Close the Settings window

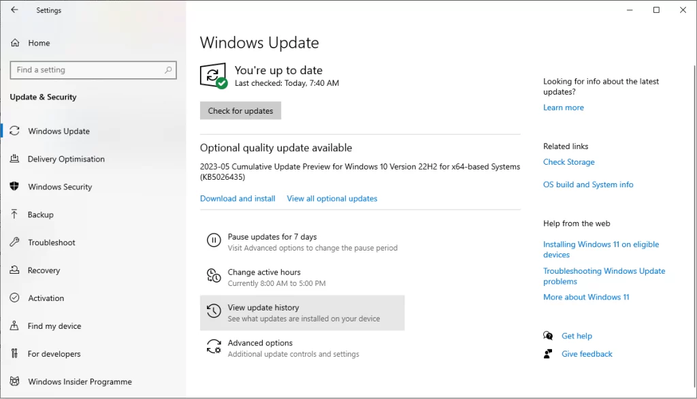[683, 10]
